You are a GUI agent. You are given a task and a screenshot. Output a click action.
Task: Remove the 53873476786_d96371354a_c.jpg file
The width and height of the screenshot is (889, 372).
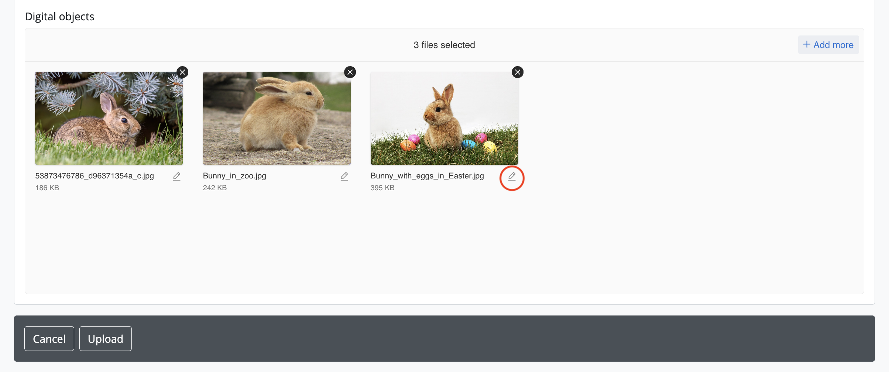tap(182, 72)
